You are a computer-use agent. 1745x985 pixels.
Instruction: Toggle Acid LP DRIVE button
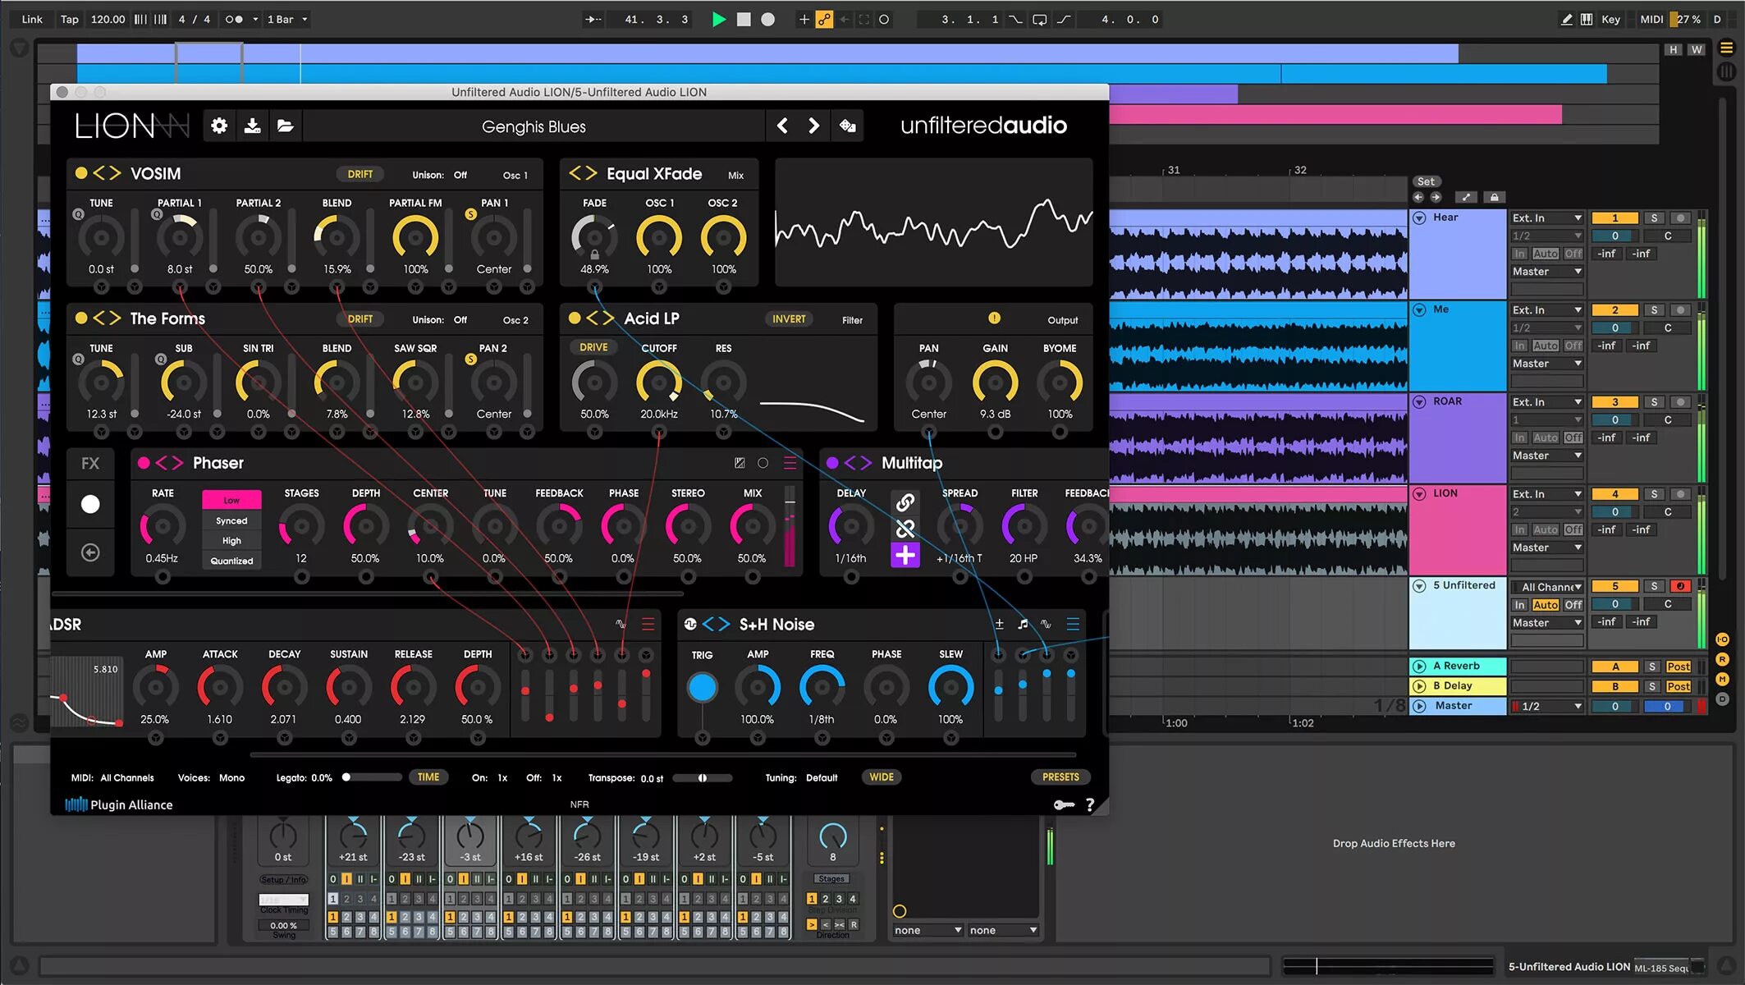[593, 347]
